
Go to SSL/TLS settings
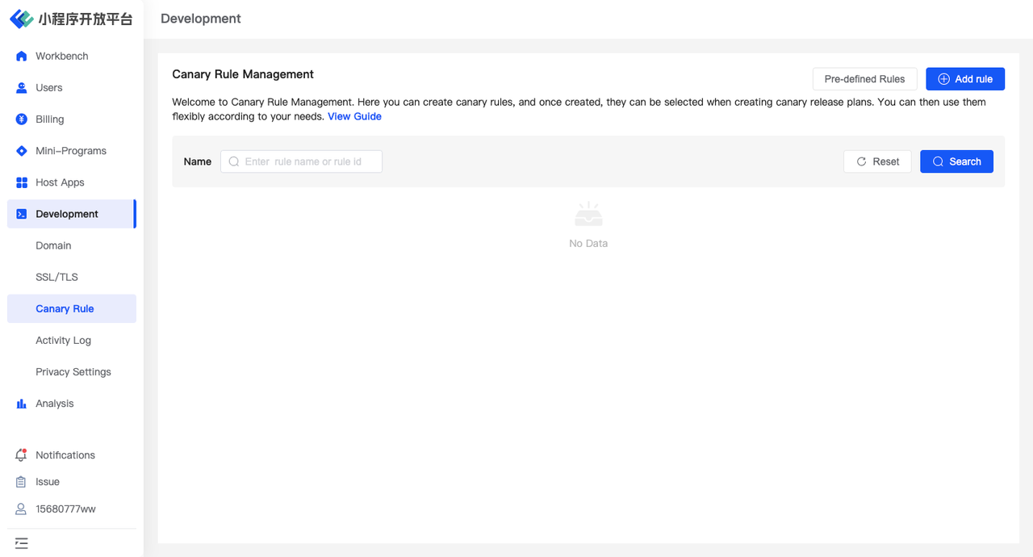coord(56,277)
